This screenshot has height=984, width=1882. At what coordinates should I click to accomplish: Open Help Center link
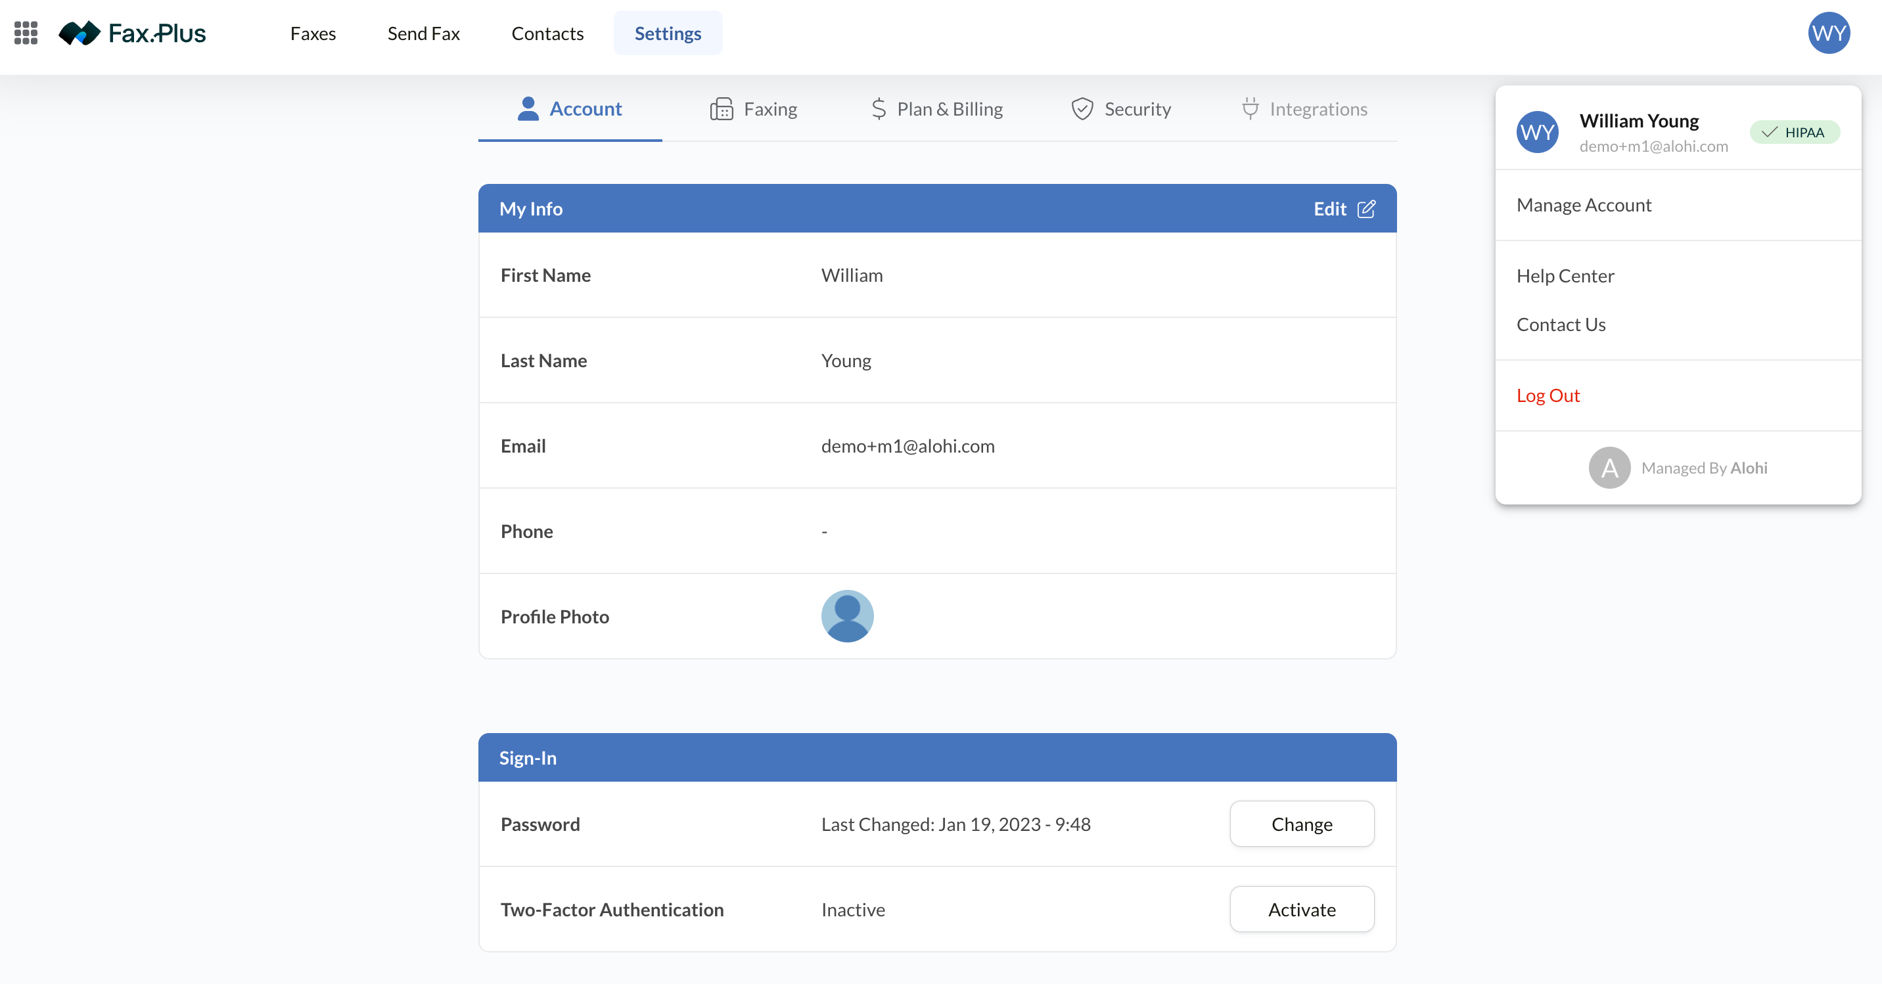(x=1565, y=276)
